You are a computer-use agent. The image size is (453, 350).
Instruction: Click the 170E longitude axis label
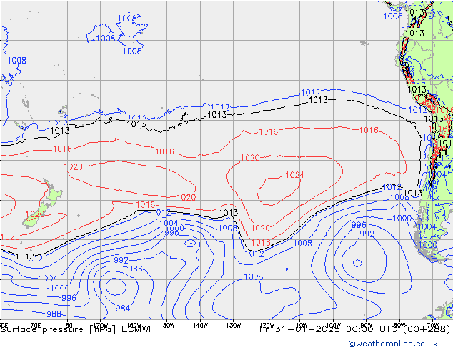[34, 325]
